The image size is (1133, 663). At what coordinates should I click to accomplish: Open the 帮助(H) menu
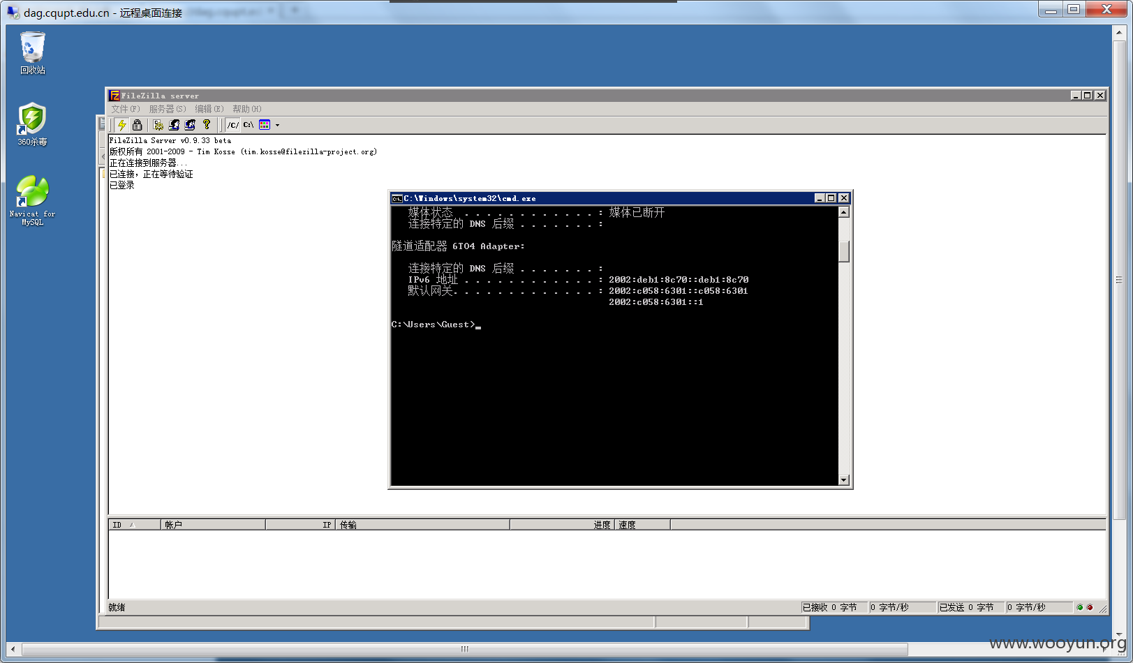[x=247, y=109]
